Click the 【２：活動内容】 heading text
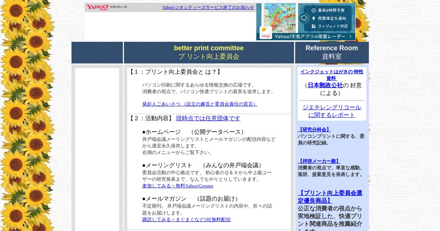This screenshot has height=231, width=440. point(151,118)
